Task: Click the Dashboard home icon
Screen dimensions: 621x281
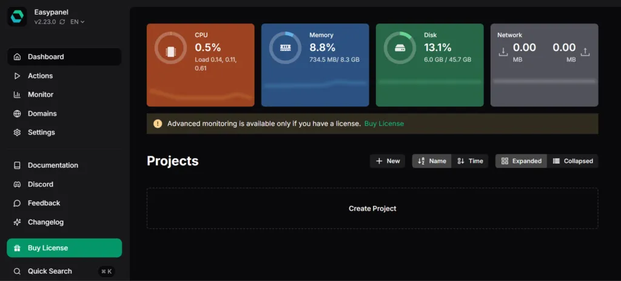Action: point(17,56)
